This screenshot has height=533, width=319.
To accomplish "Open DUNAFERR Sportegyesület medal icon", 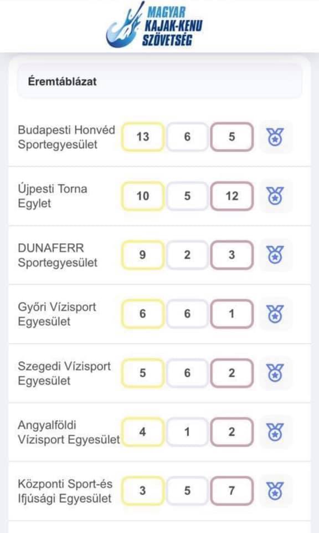I will [x=275, y=255].
